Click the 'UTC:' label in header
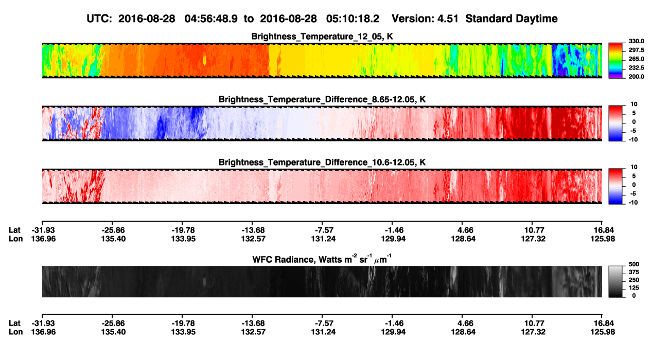Screen dimensions: 669x343 tap(100, 19)
